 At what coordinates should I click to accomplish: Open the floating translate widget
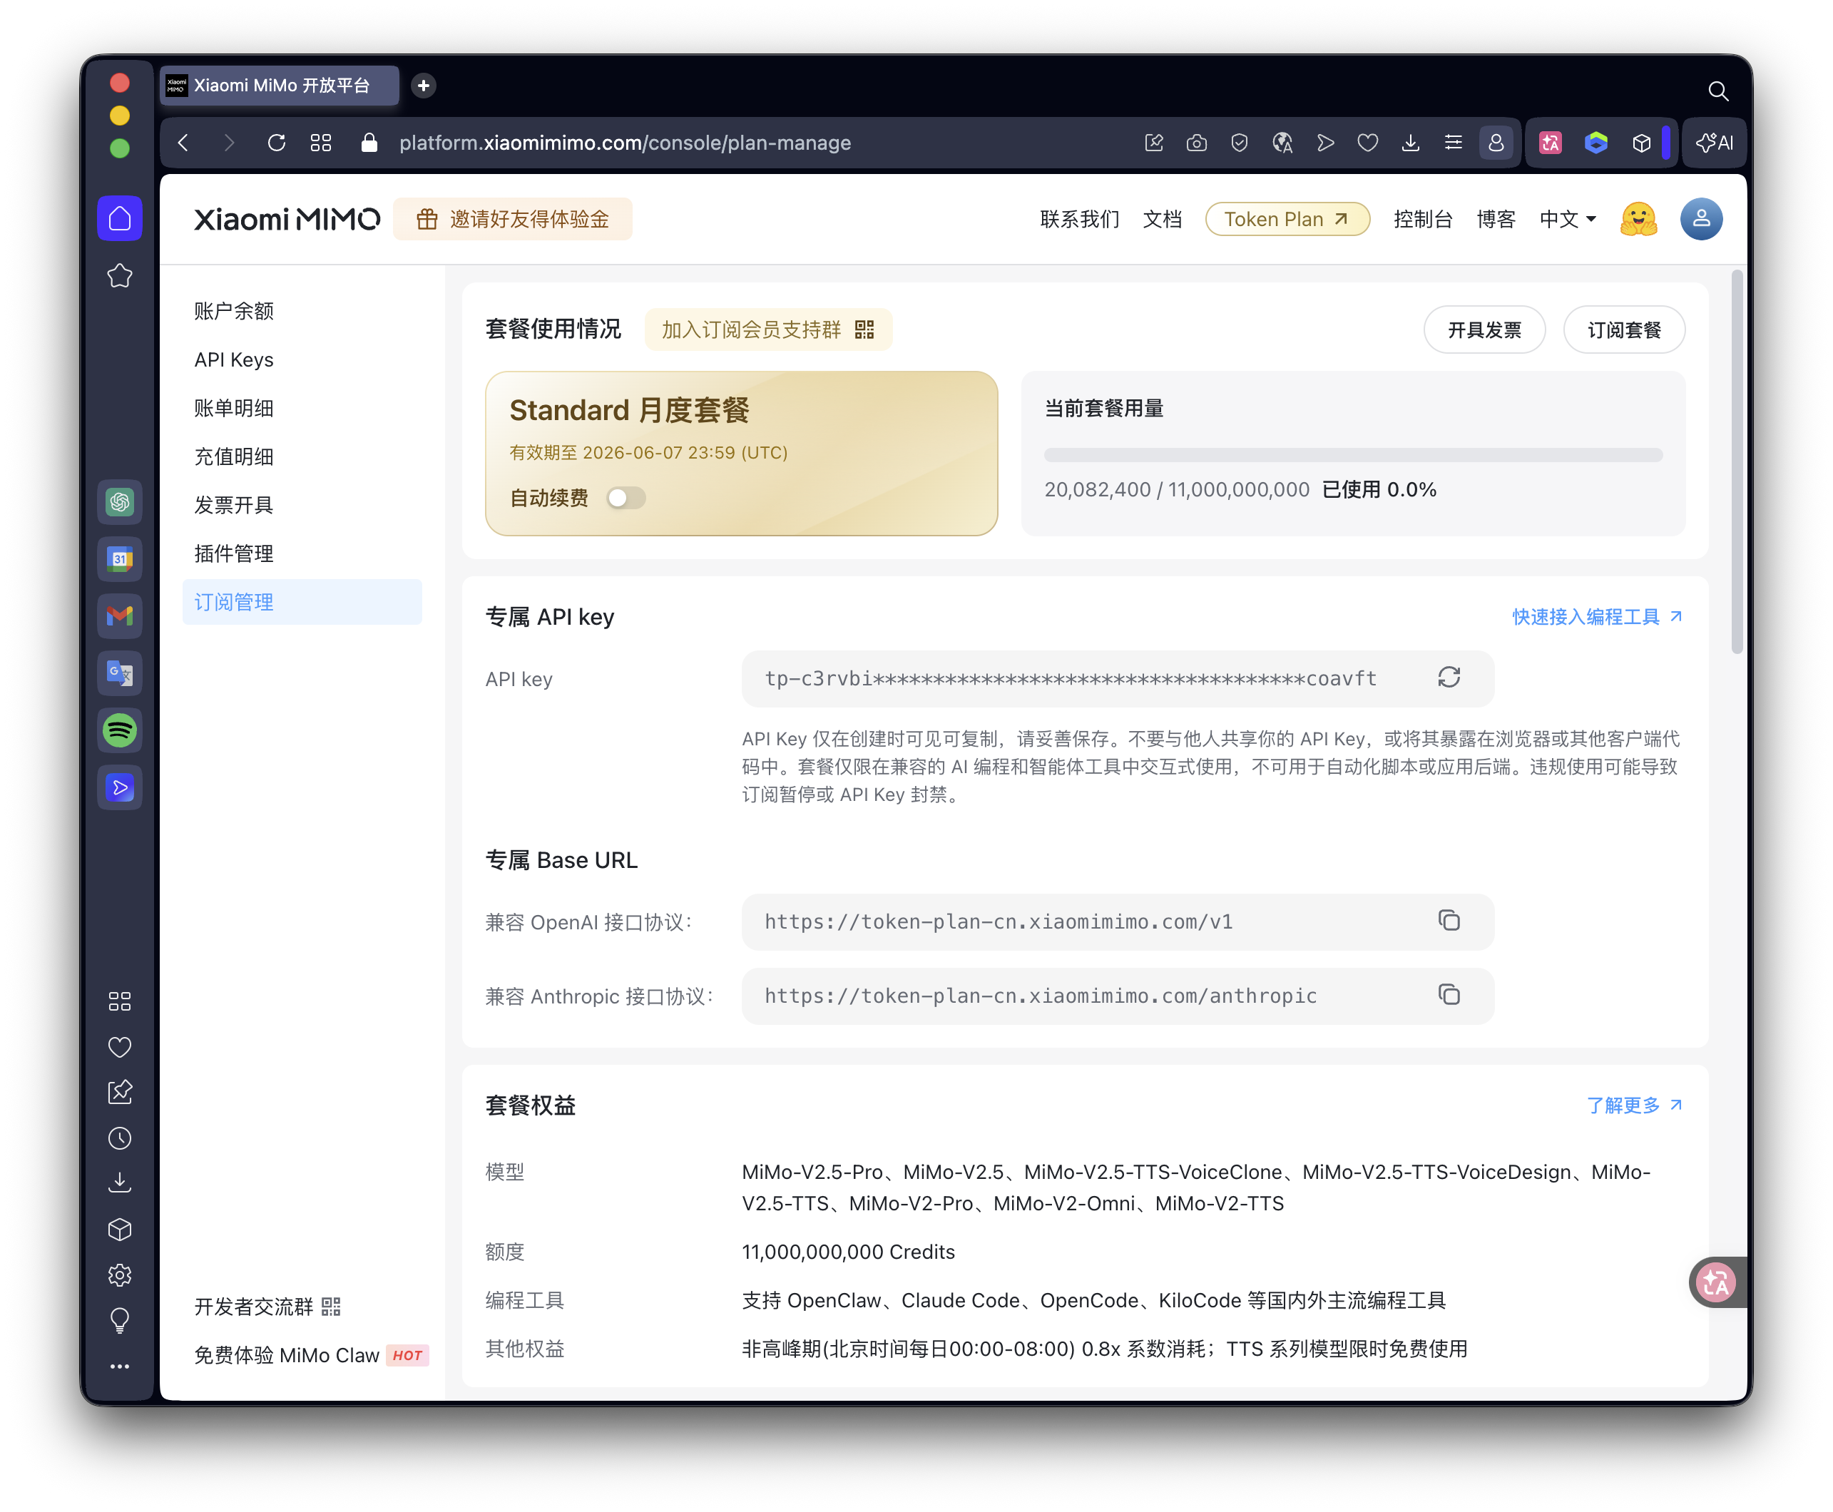pos(1715,1281)
